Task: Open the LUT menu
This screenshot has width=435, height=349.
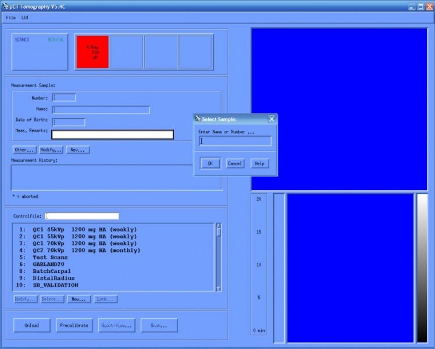Action: [25, 18]
